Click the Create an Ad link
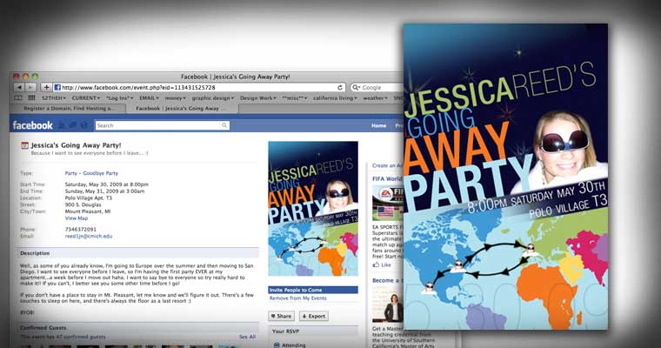The image size is (661, 348). pyautogui.click(x=387, y=165)
